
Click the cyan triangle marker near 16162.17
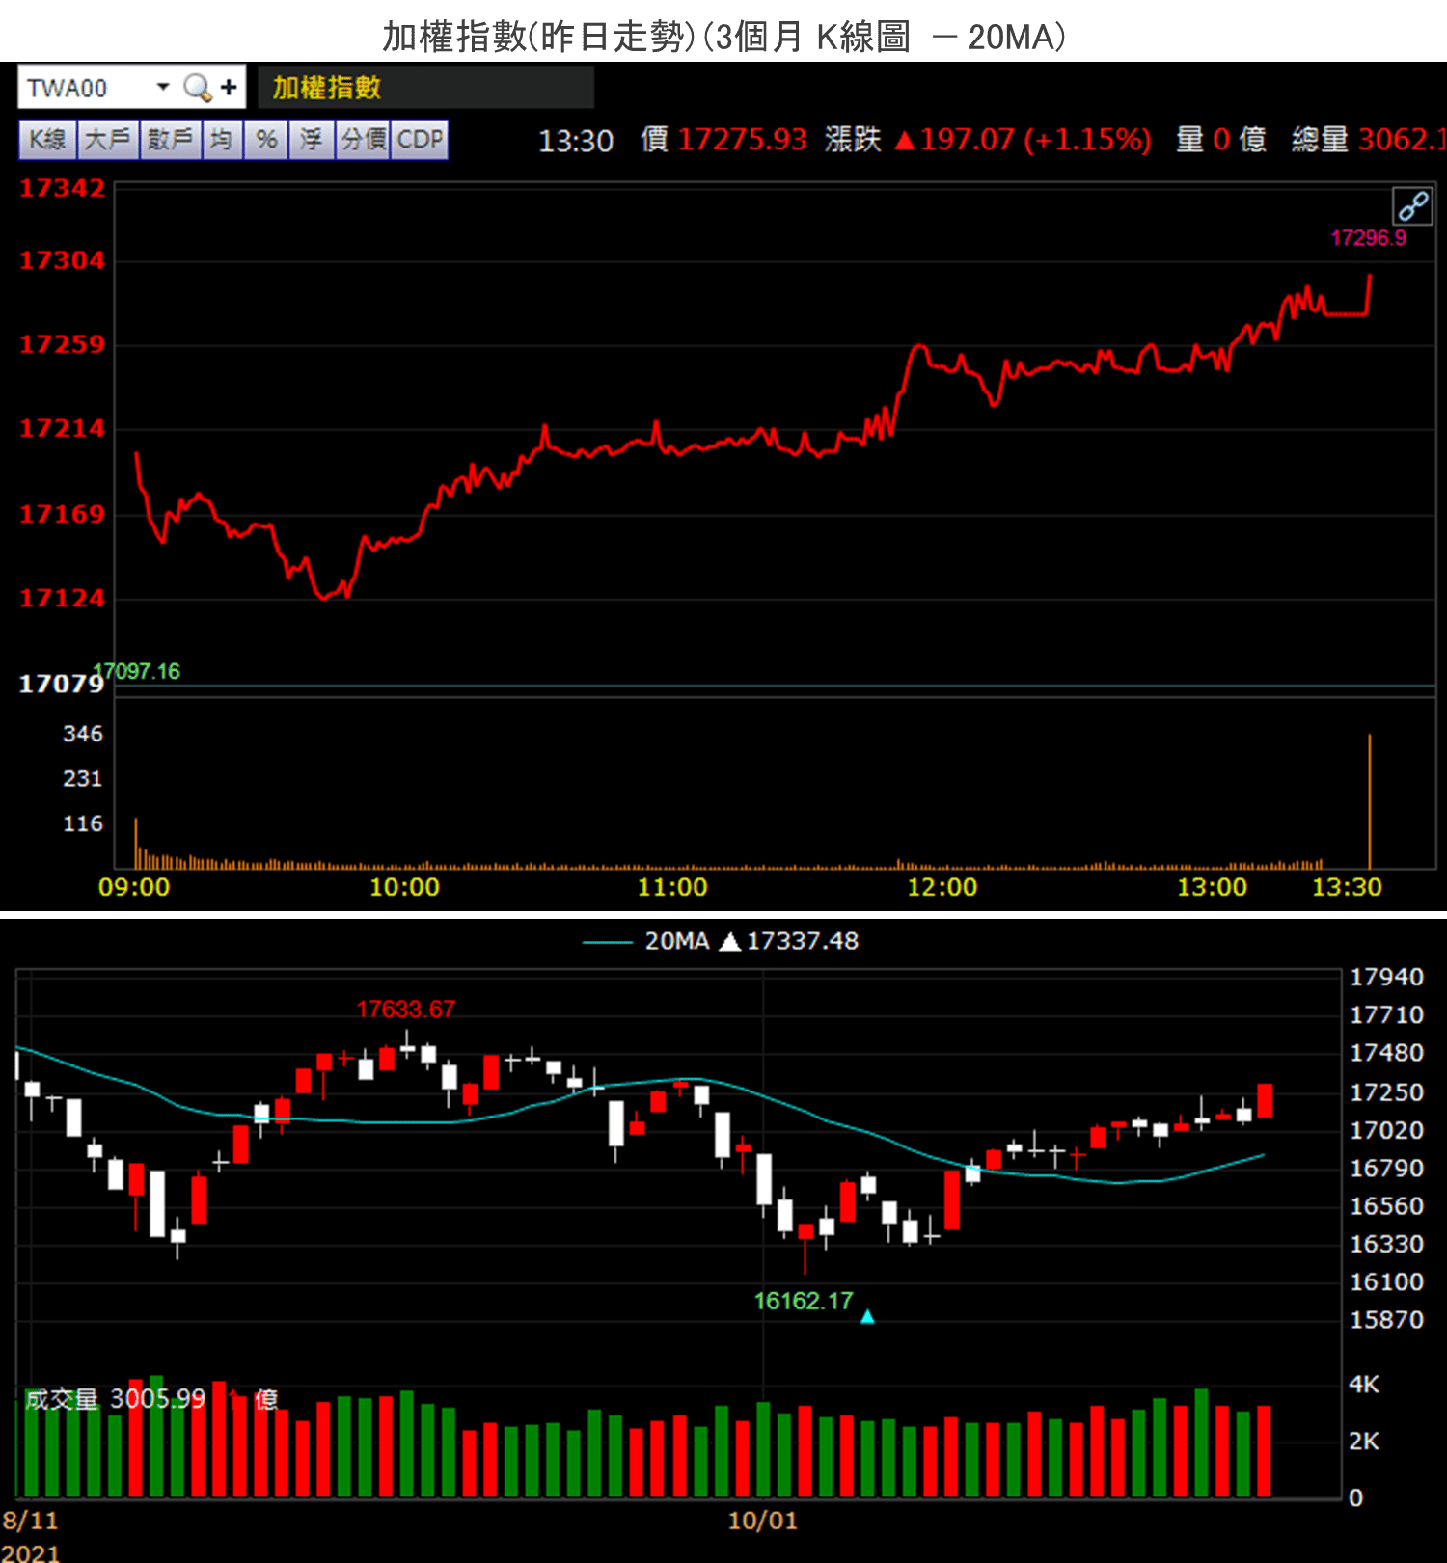click(867, 1316)
